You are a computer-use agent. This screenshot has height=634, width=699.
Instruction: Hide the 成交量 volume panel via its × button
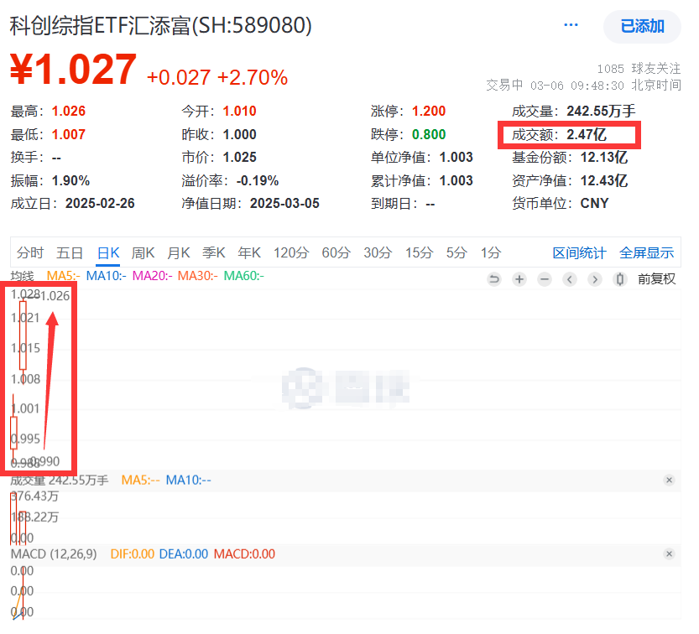669,480
